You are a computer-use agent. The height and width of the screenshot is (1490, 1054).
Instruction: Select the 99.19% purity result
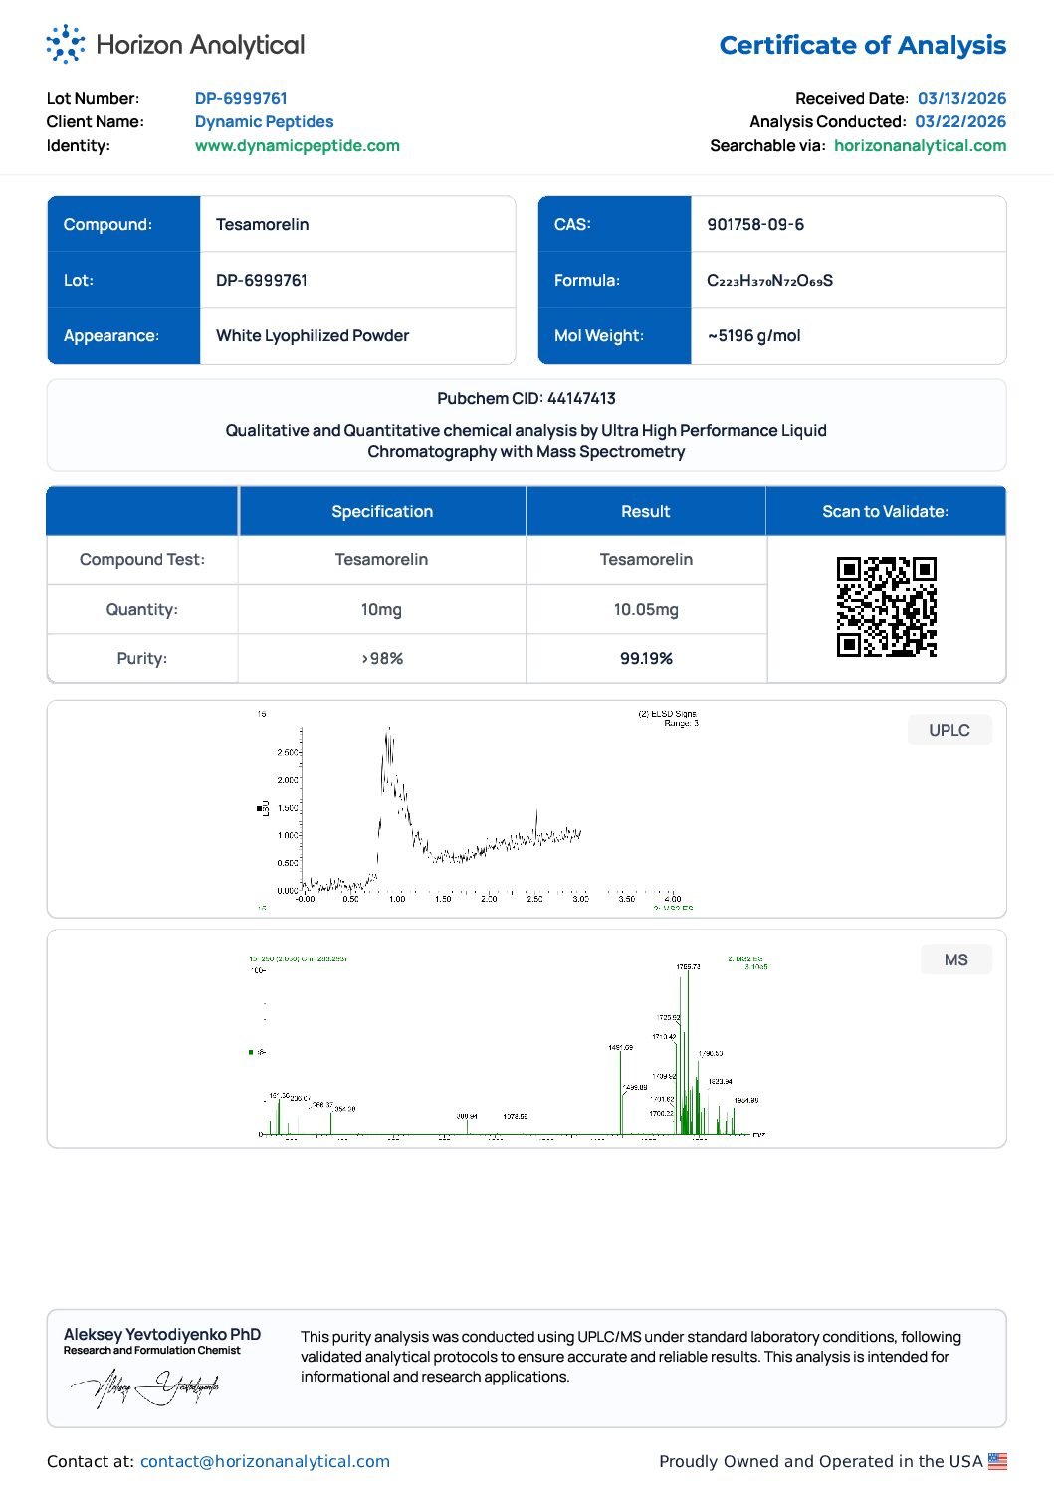pos(646,659)
